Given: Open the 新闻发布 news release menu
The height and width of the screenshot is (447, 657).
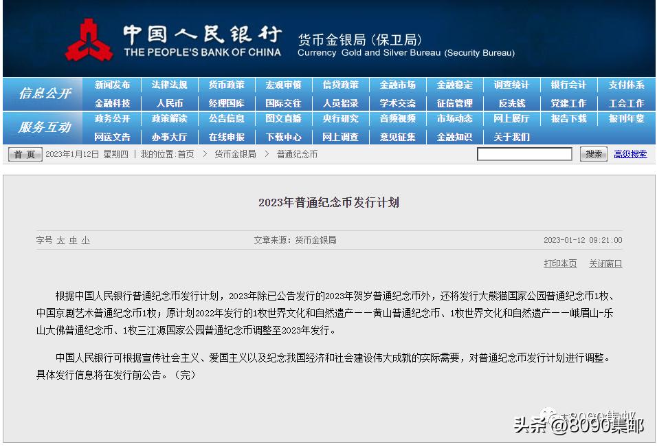Looking at the screenshot, I should click(112, 85).
